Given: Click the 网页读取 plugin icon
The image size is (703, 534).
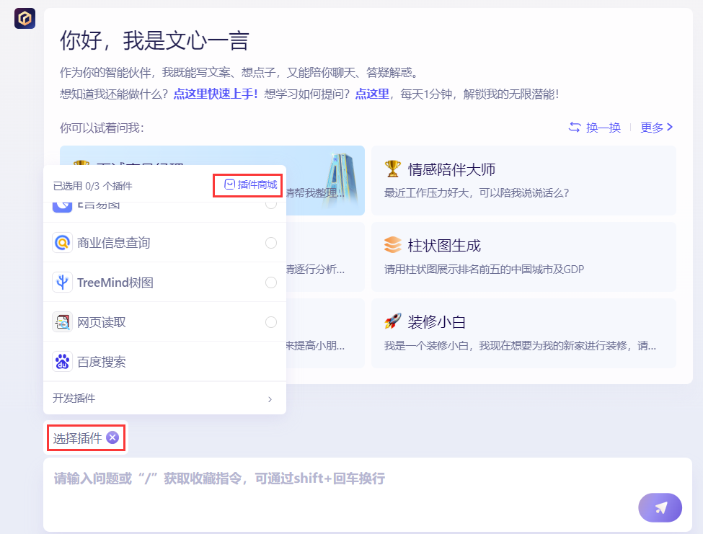Looking at the screenshot, I should (x=62, y=322).
